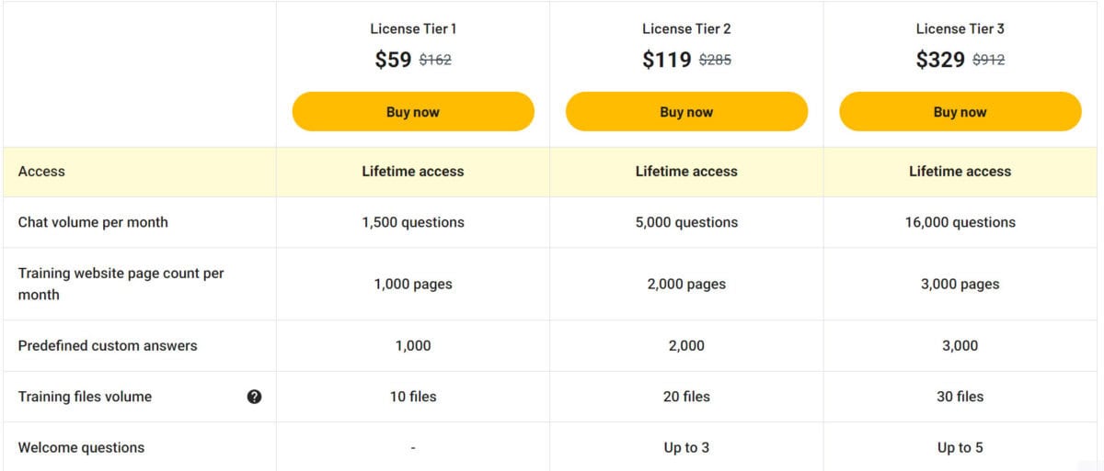Screen dimensions: 1104x471
Task: Click Training website page count label
Action: [121, 284]
